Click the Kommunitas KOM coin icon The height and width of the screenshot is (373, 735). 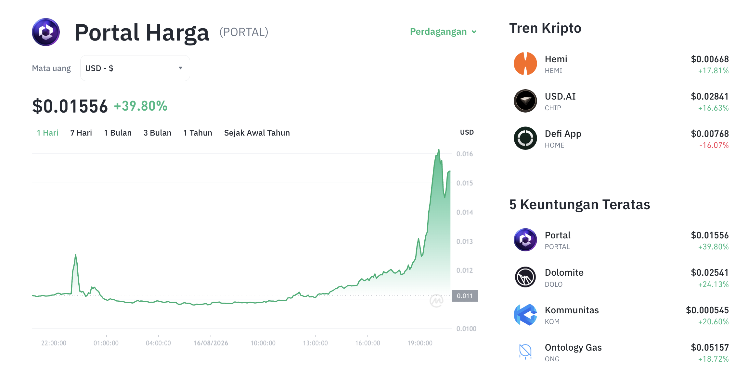[525, 315]
